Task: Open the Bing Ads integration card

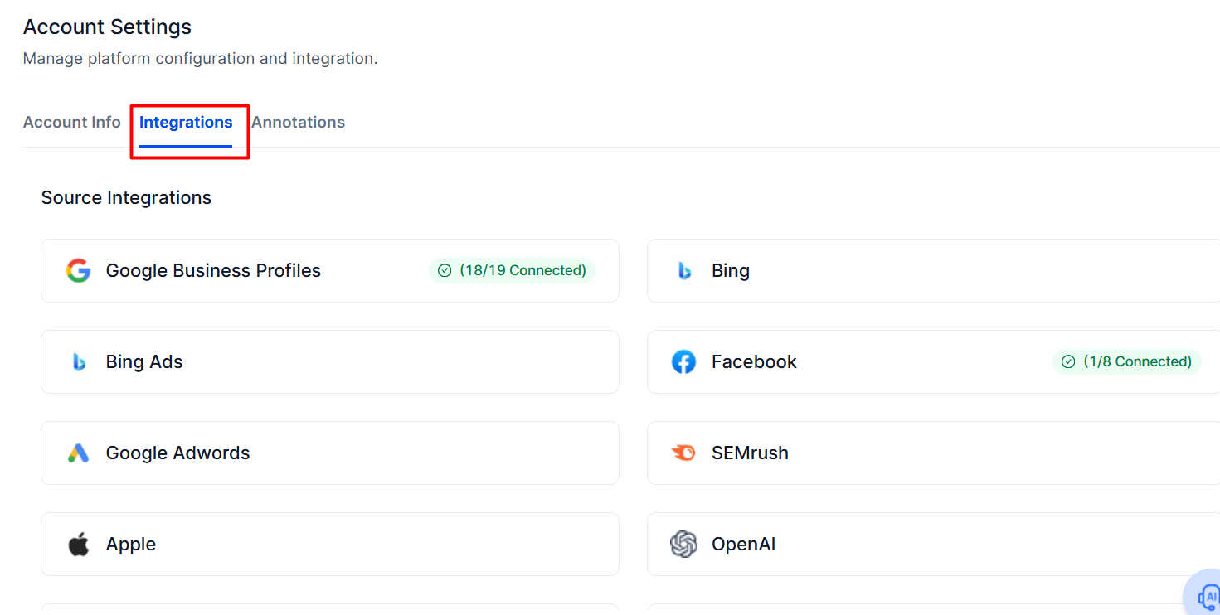Action: pos(330,362)
